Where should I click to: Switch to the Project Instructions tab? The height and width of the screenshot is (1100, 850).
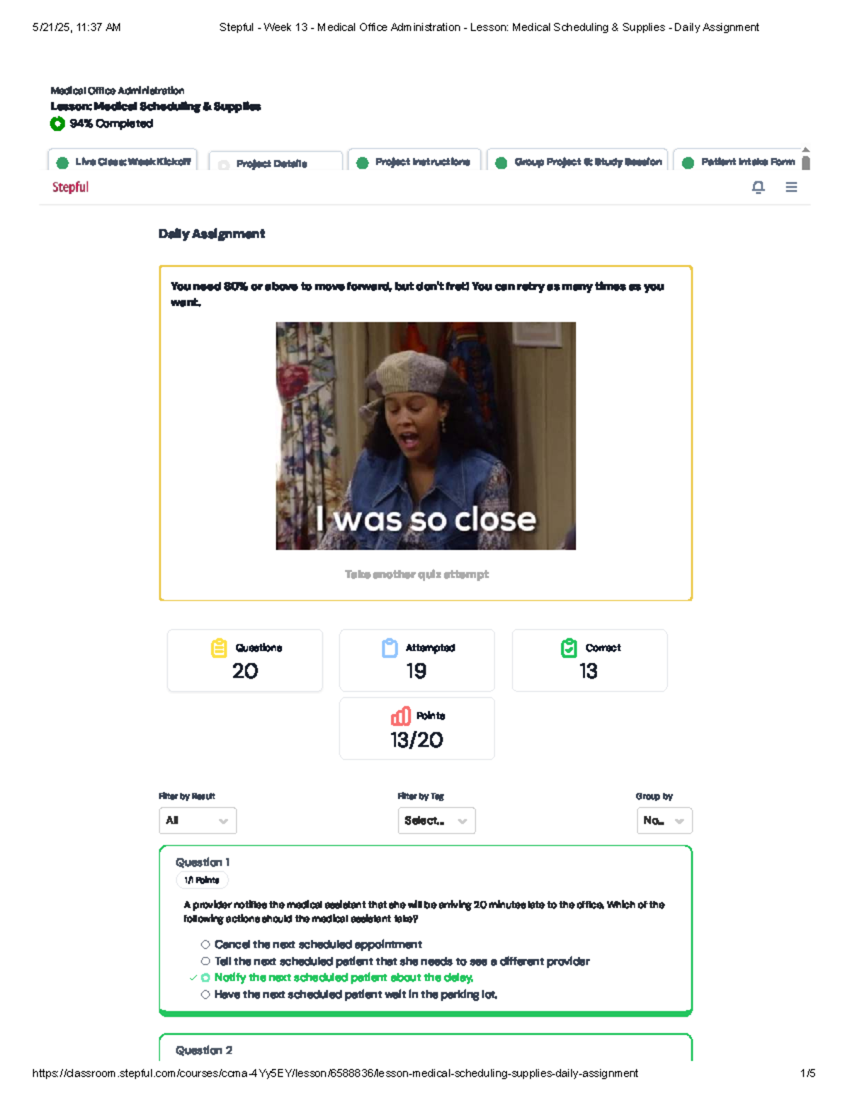[414, 162]
